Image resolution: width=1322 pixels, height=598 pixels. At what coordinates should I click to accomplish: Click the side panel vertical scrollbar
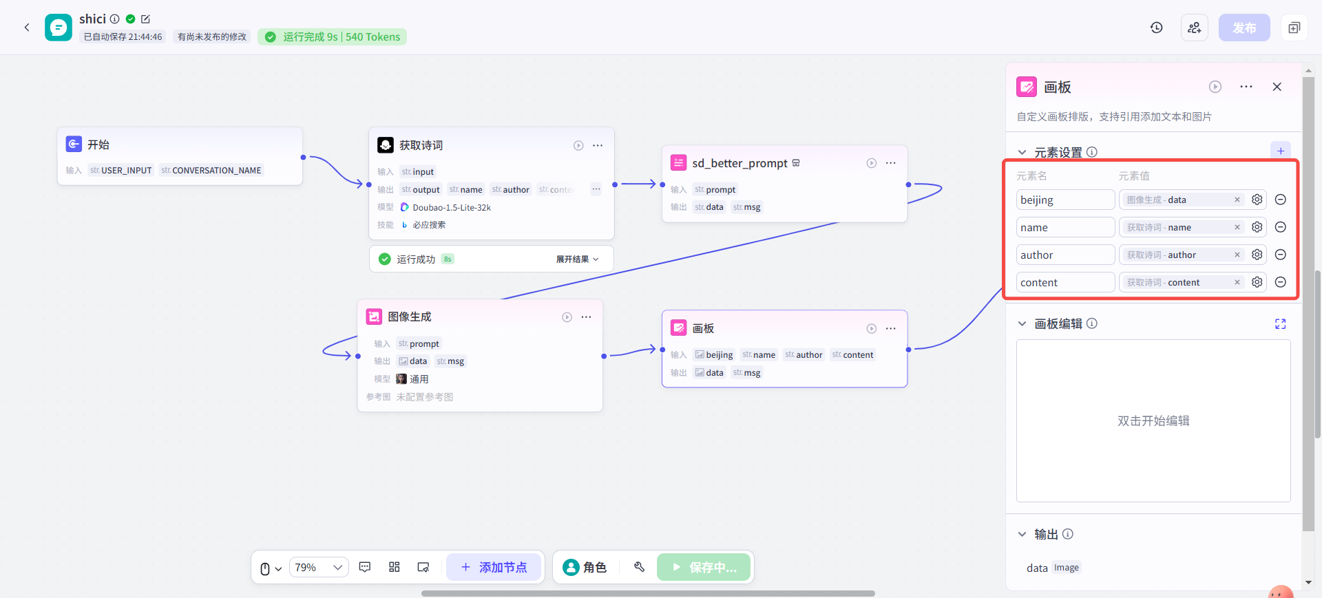(1308, 303)
